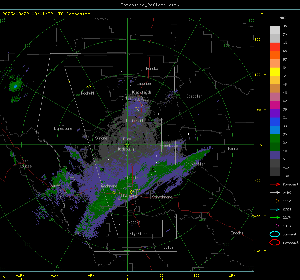Click the 2023/08/22 08:01:32 UTC timestamp

point(30,14)
